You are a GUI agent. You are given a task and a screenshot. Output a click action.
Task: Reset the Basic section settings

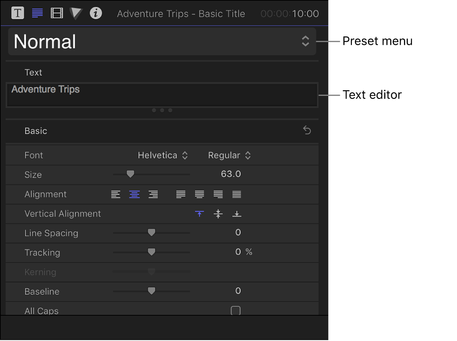coord(307,130)
